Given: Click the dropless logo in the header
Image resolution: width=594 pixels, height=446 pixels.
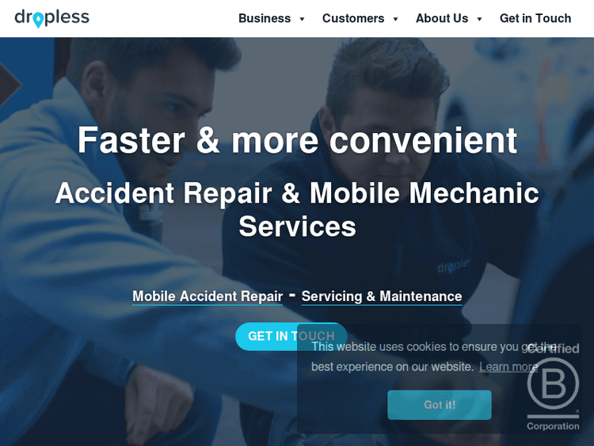Looking at the screenshot, I should 52,18.
